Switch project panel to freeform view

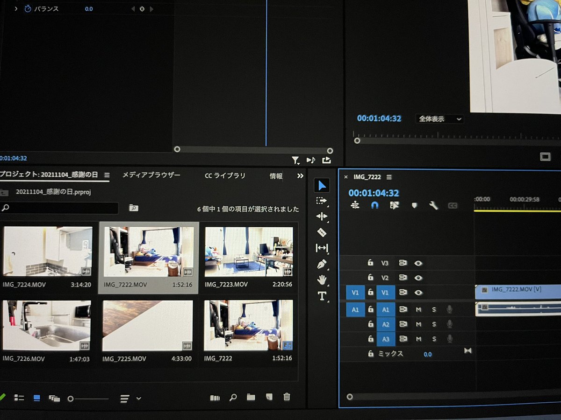(x=54, y=398)
